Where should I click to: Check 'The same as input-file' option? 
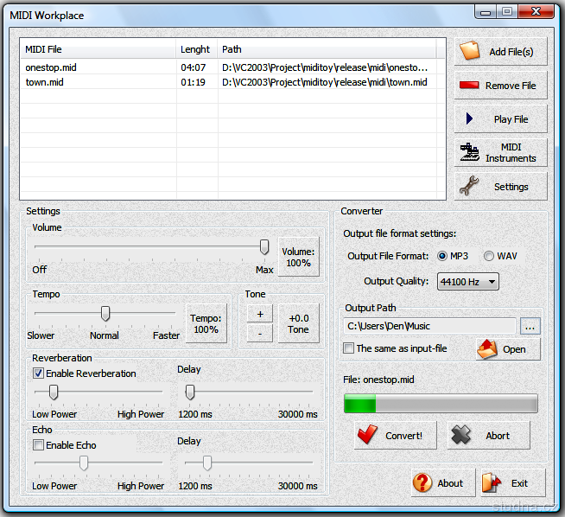(x=348, y=348)
